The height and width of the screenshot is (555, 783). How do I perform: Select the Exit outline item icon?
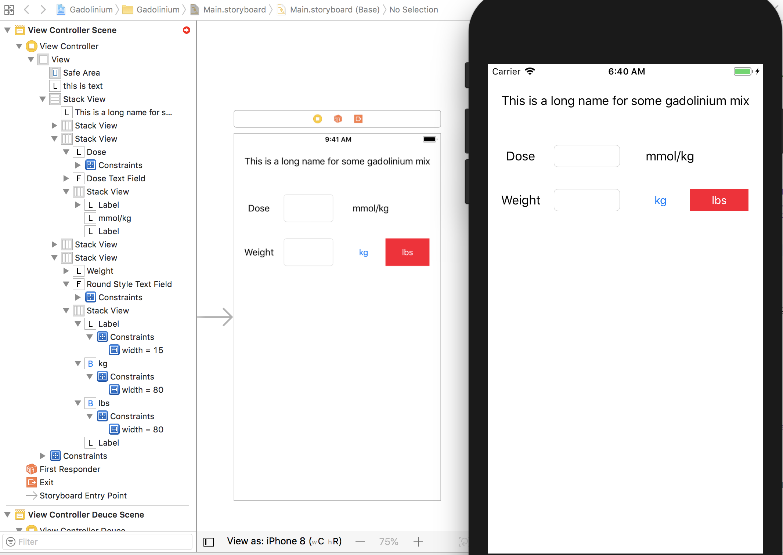point(32,482)
